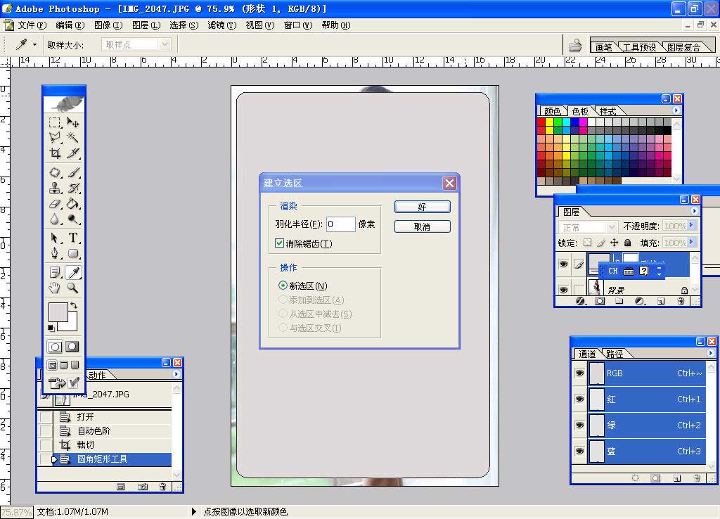Viewport: 720px width, 519px height.
Task: Open the layer blend mode 正常 dropdown
Action: coord(611,227)
